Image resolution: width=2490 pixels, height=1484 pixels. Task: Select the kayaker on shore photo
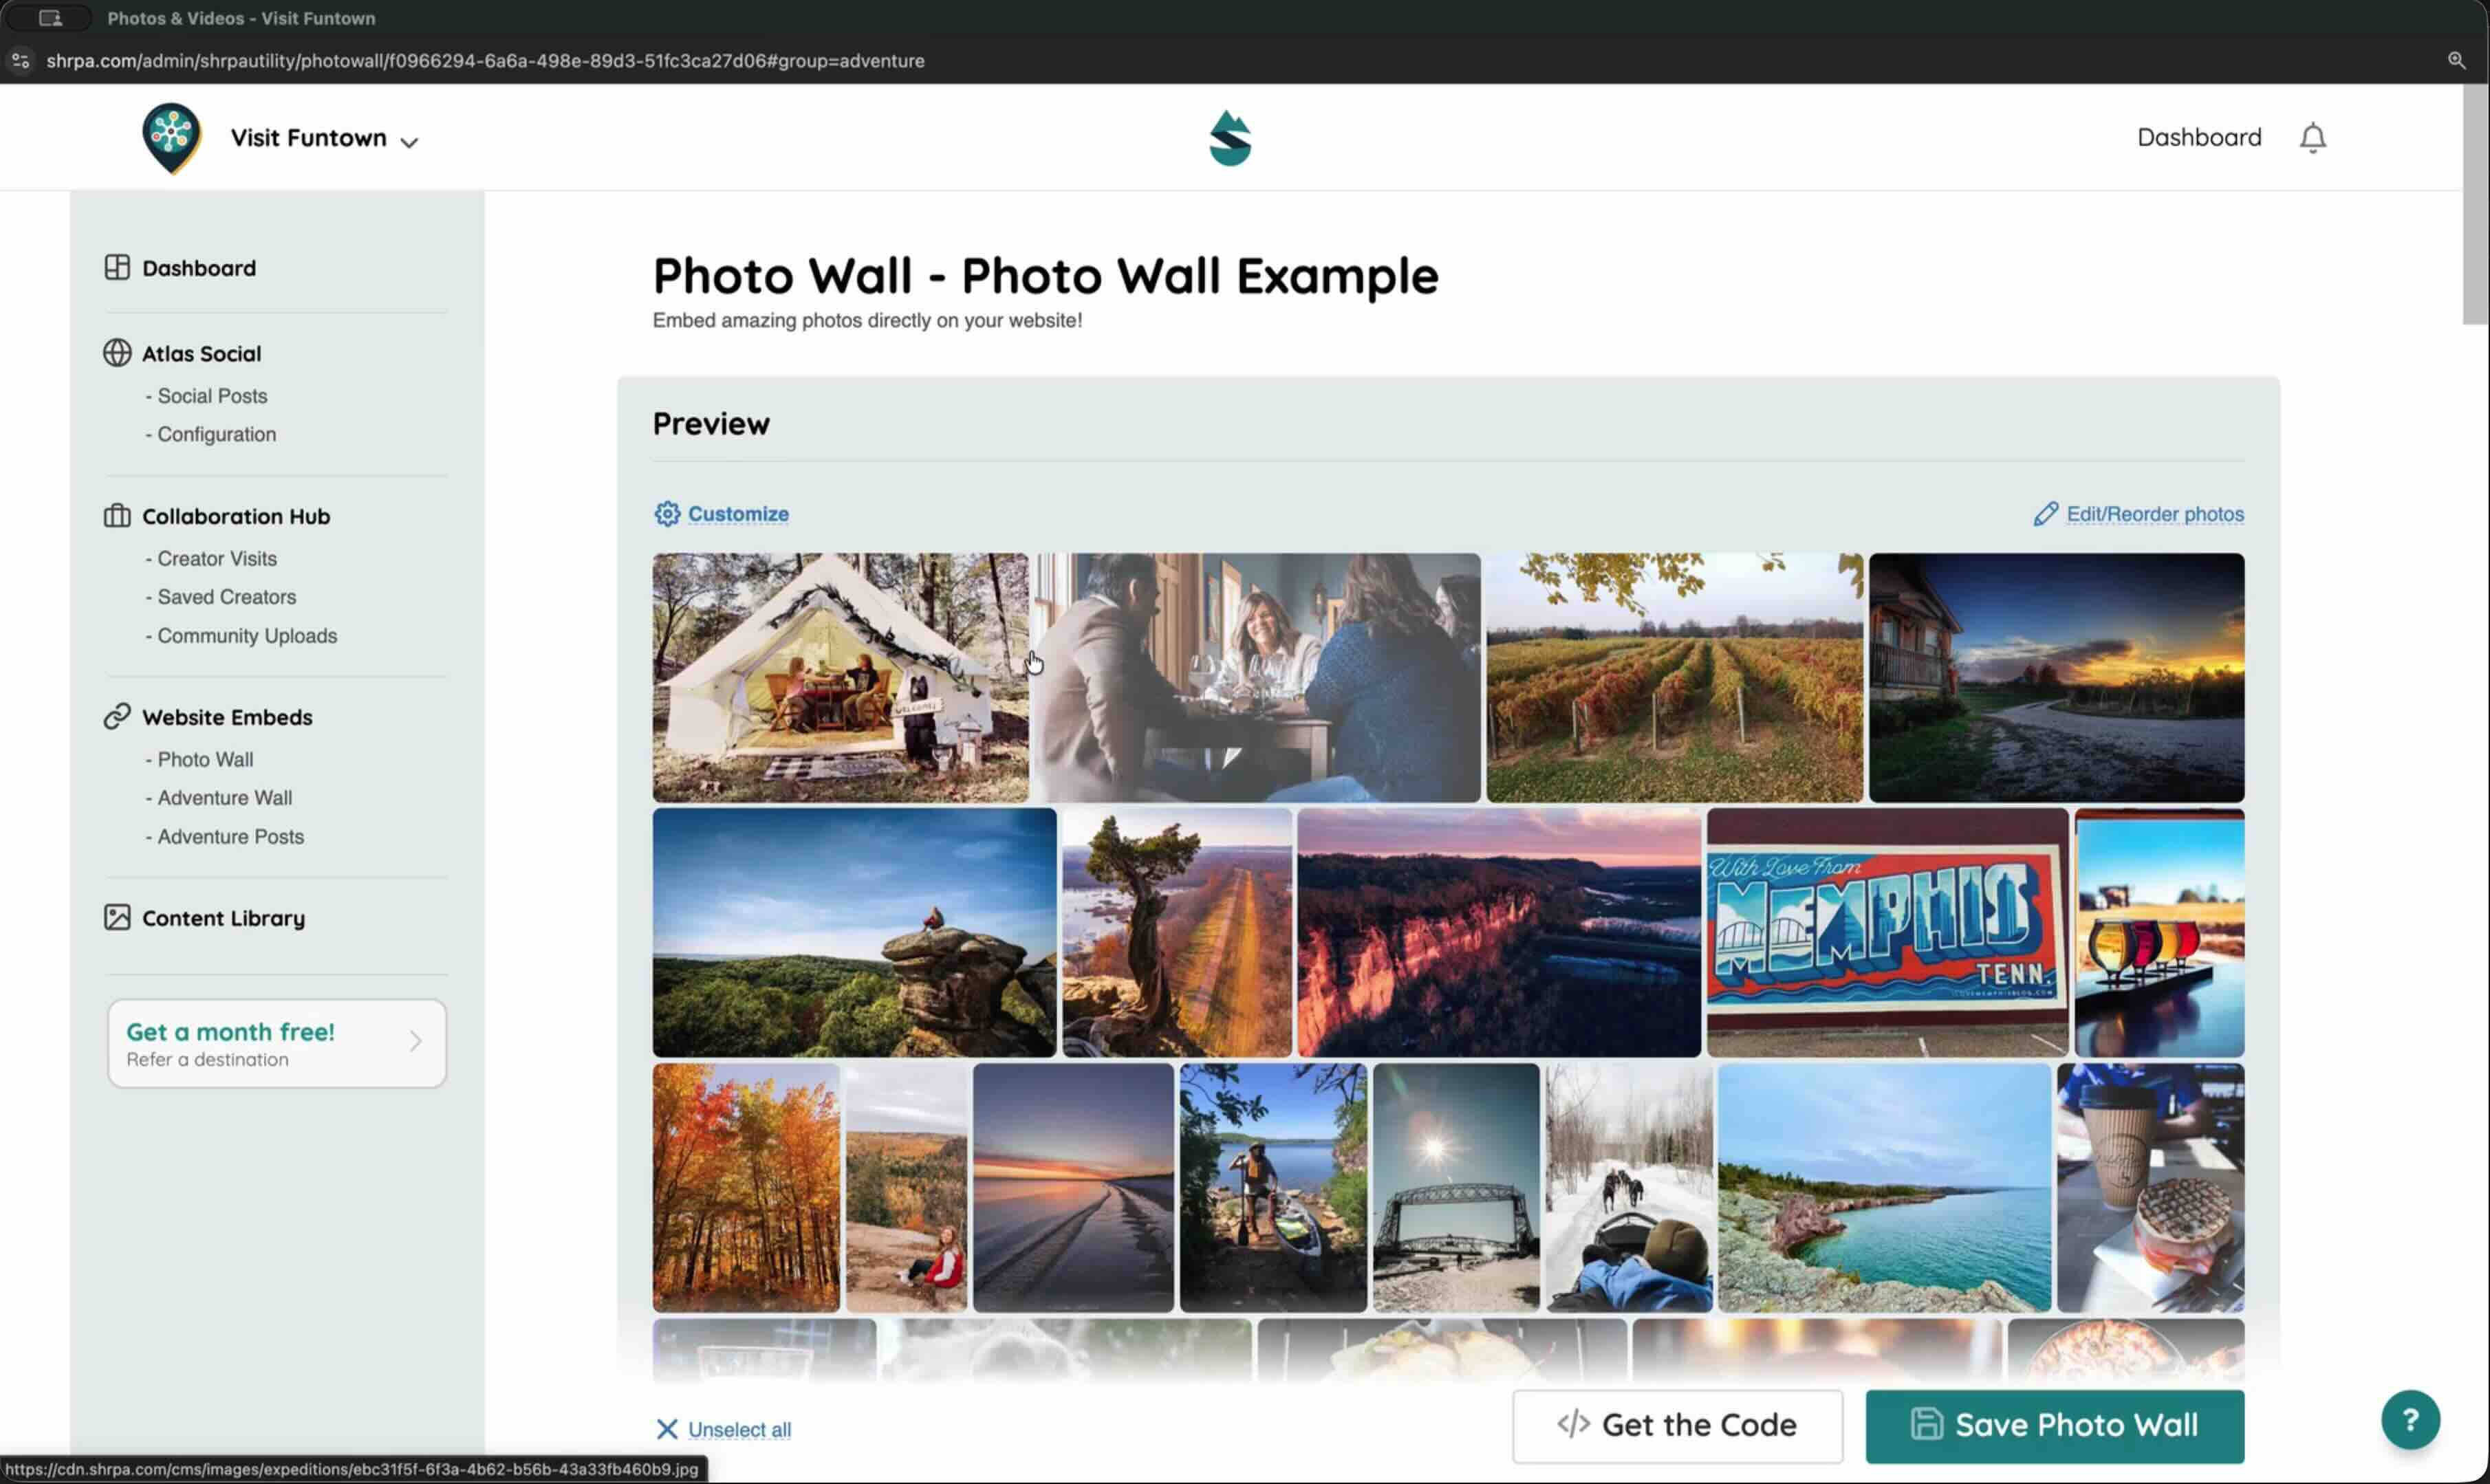point(1272,1187)
